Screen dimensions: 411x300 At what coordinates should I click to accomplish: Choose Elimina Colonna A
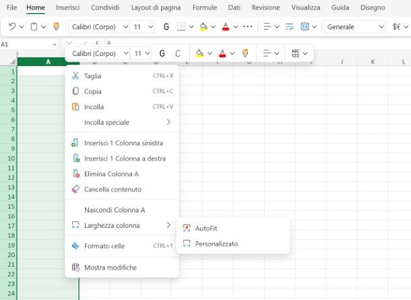[x=122, y=174]
